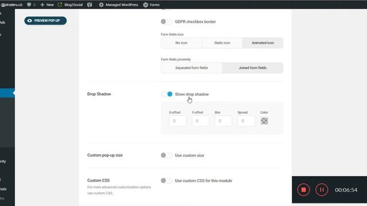Click the recording timer 00:06:54
Image resolution: width=367 pixels, height=206 pixels.
coord(346,190)
